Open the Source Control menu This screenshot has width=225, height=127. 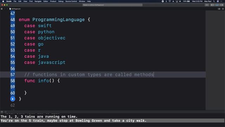[71, 1]
